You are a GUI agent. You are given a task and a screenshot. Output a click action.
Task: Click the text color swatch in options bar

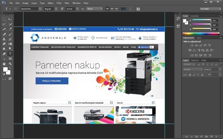tap(123, 9)
